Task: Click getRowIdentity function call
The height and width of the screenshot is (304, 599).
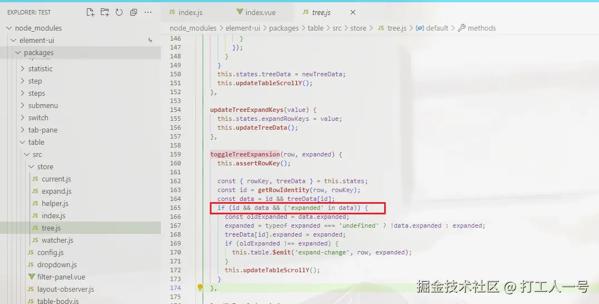Action: tap(283, 190)
